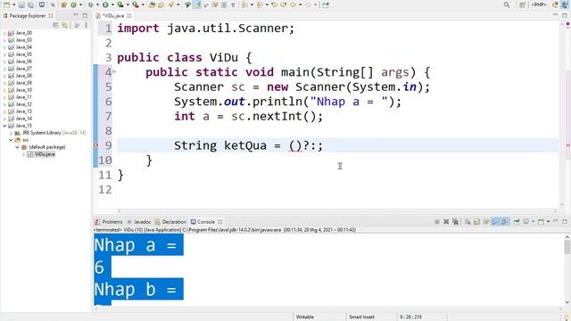Click the Save All toolbar icon
The image size is (571, 321).
coord(30,4)
